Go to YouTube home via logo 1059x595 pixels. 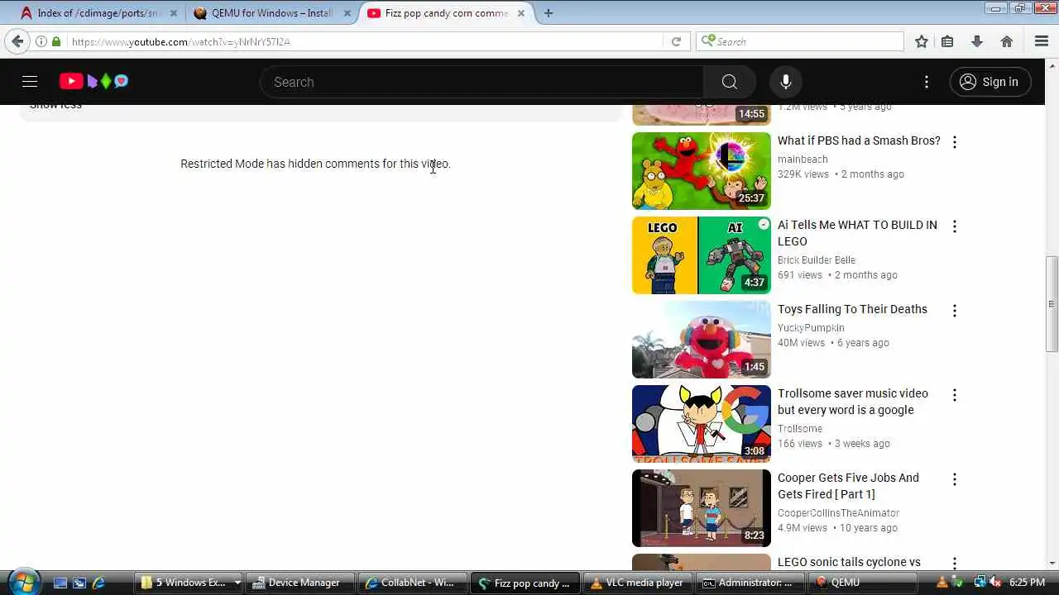pos(94,81)
